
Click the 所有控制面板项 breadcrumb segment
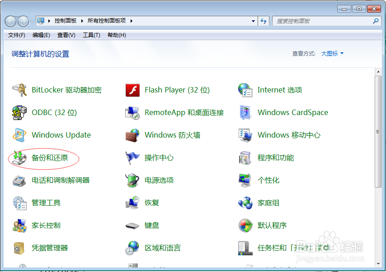tap(107, 21)
